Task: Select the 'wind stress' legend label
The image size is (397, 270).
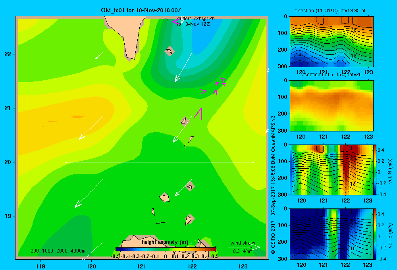Action: coord(243,243)
